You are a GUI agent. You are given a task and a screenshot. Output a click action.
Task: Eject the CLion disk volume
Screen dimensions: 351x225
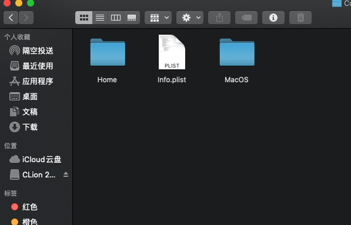point(66,174)
